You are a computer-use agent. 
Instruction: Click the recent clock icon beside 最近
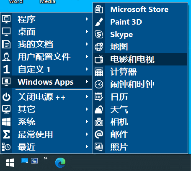pos(6,147)
